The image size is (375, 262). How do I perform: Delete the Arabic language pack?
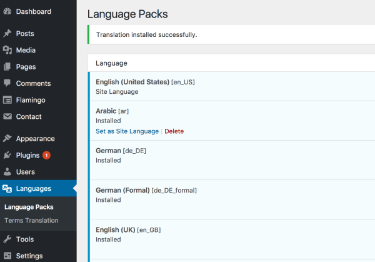174,131
